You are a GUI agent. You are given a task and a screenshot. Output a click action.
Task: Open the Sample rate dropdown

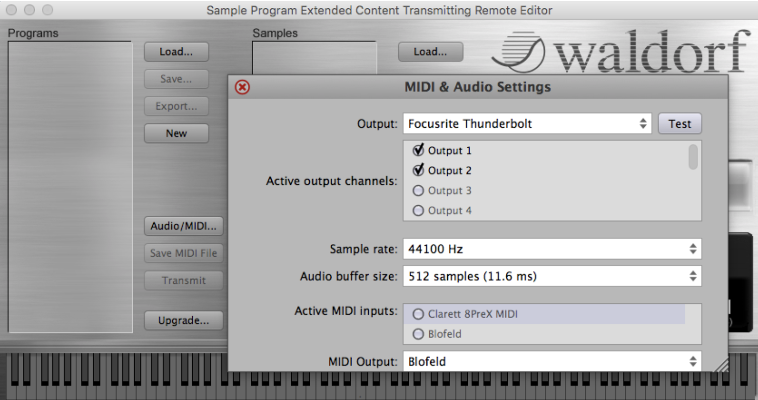coord(552,249)
